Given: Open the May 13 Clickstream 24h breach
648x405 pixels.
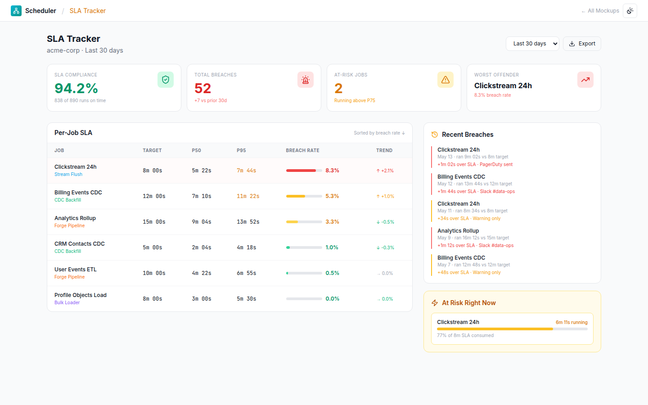Looking at the screenshot, I should (x=512, y=157).
